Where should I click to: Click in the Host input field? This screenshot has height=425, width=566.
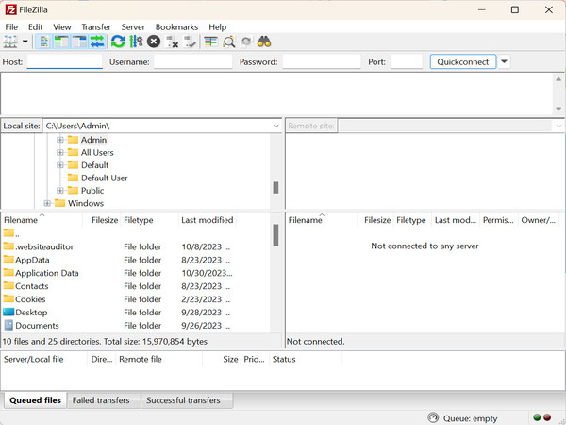pyautogui.click(x=65, y=61)
